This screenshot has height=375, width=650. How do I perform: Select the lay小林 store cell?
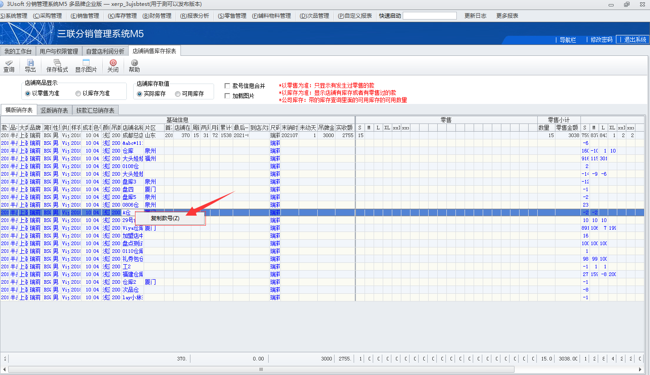pos(133,297)
